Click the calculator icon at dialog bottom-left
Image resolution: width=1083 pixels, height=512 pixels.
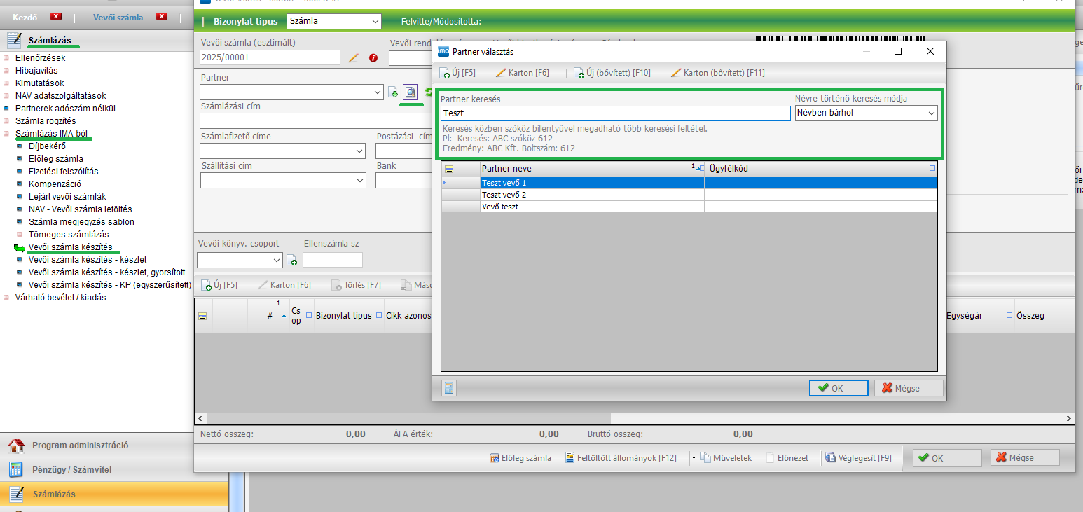point(449,387)
